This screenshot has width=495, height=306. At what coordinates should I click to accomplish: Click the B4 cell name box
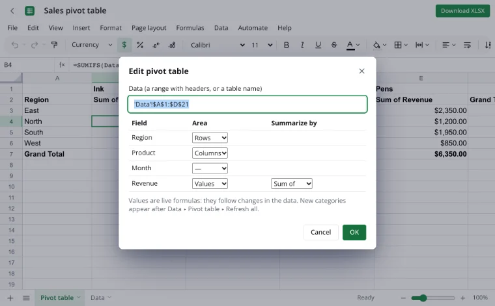[27, 65]
